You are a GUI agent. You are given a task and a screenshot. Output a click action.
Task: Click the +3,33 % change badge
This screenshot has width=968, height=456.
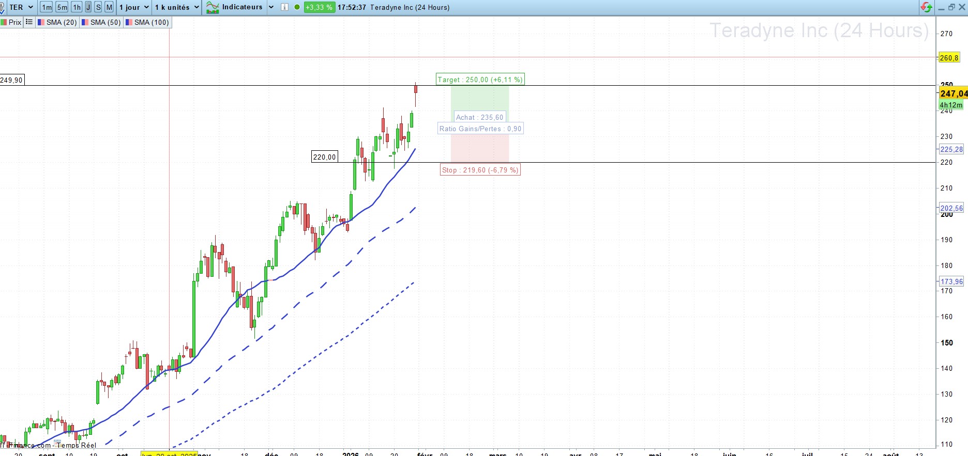click(x=319, y=7)
